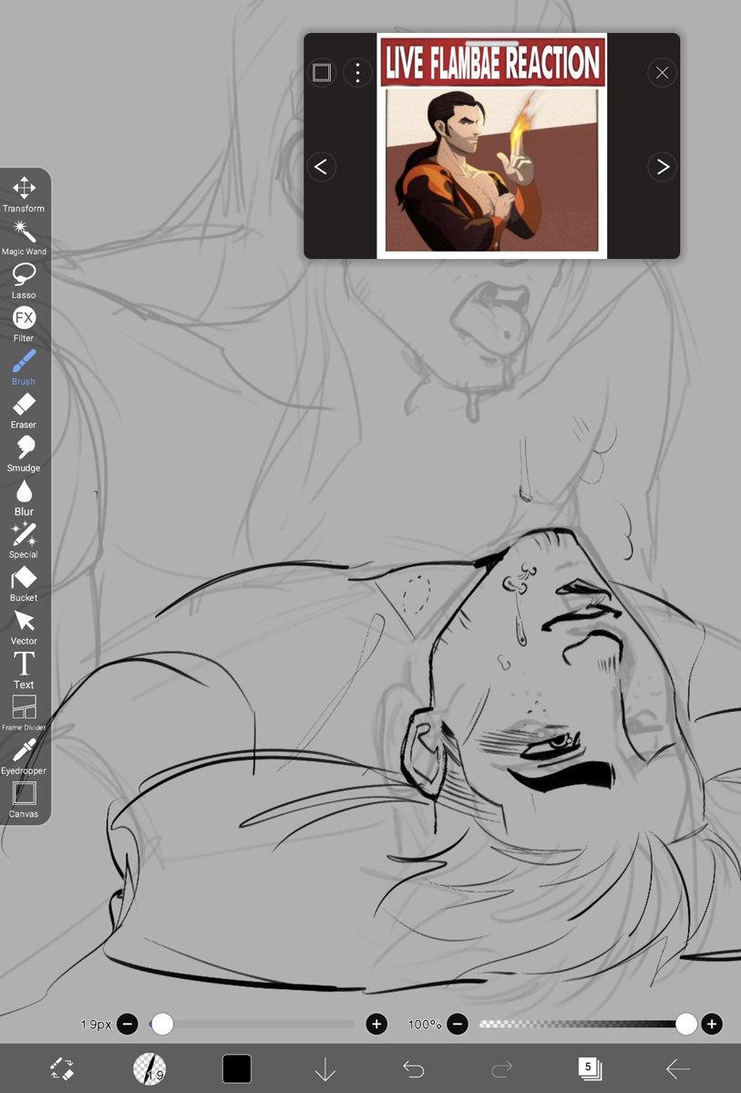Viewport: 741px width, 1093px height.
Task: Select the Transform tool
Action: (24, 194)
